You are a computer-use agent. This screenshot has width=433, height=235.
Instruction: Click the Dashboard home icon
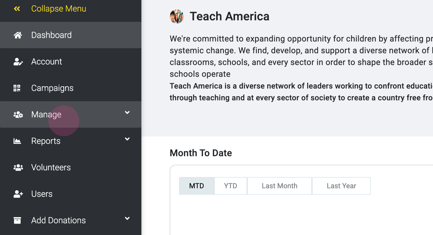pos(18,35)
